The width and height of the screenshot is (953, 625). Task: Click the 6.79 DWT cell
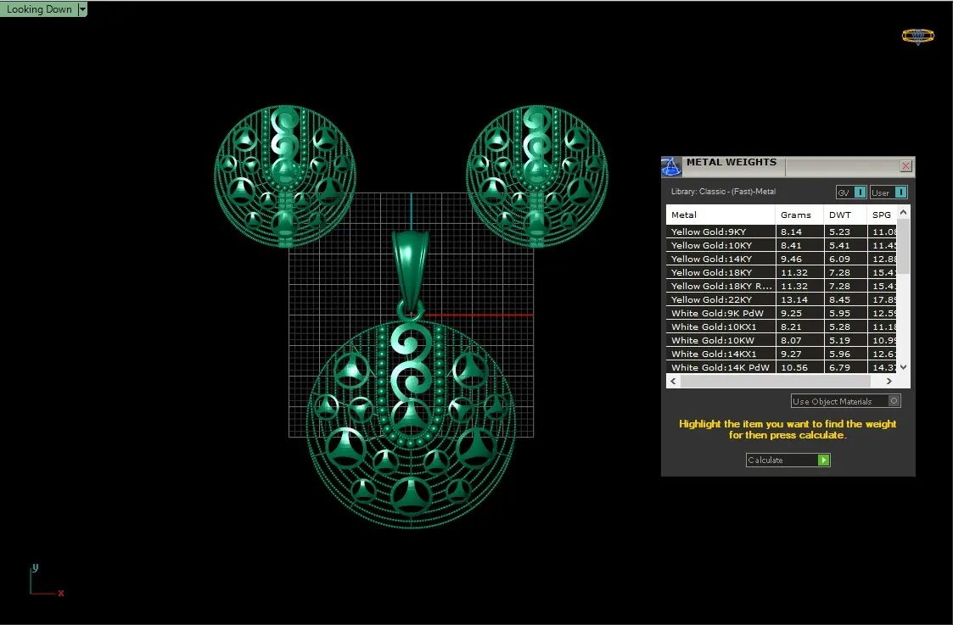(845, 367)
